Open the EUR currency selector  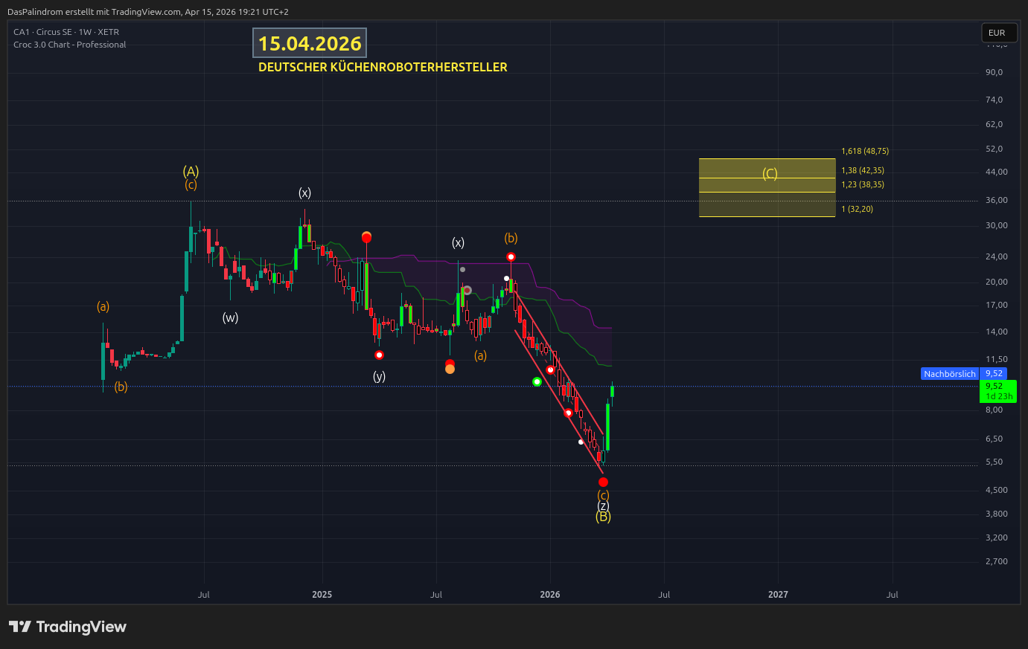click(x=998, y=33)
